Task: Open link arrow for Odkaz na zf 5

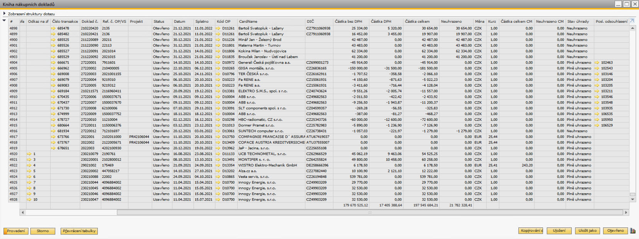Action: [29, 171]
